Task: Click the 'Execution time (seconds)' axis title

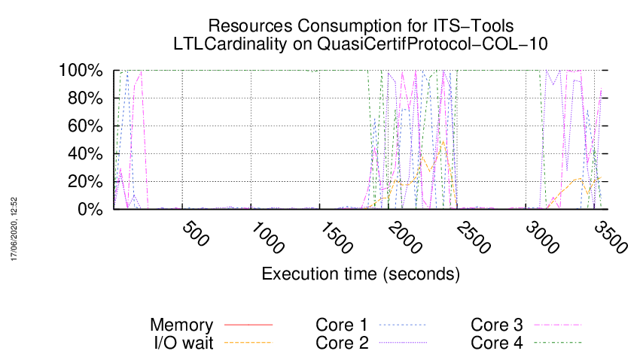Action: 361,274
